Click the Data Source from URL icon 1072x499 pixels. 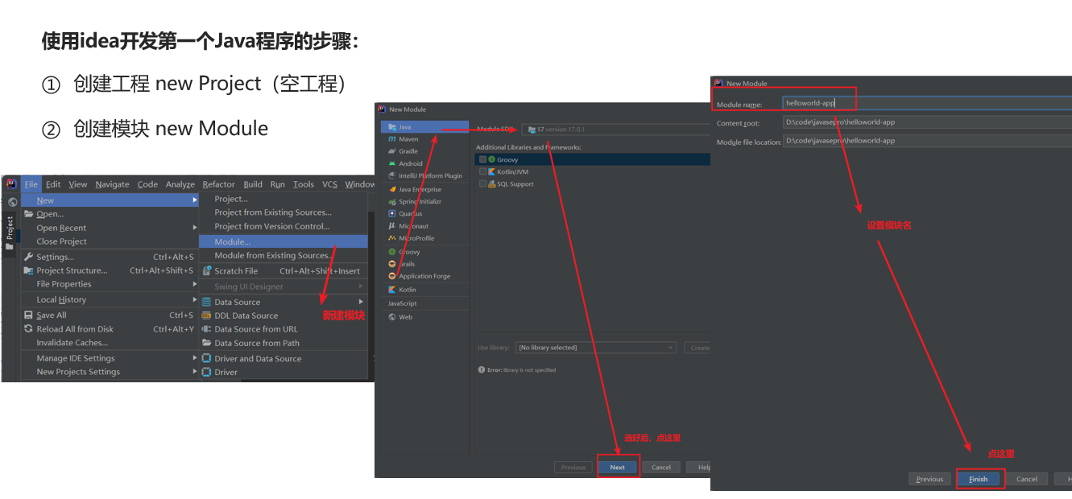[206, 329]
